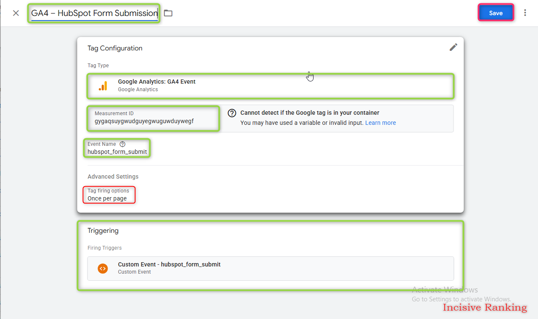Image resolution: width=538 pixels, height=319 pixels.
Task: Click the hubspot_form_submit event name value
Action: coord(117,152)
